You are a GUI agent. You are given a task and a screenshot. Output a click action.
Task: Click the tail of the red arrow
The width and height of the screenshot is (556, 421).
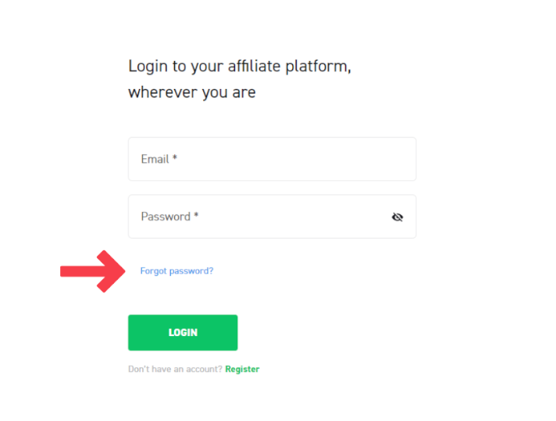[66, 271]
